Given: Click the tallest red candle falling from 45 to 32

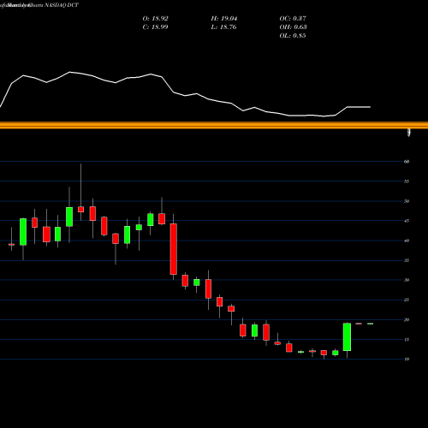Looking at the screenshot, I should [174, 249].
